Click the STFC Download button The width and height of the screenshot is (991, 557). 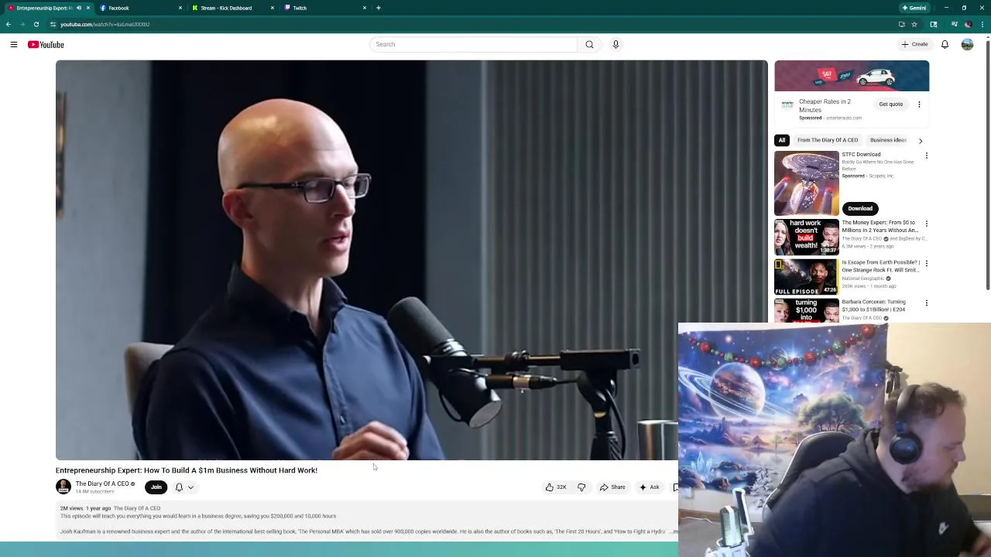tap(859, 208)
